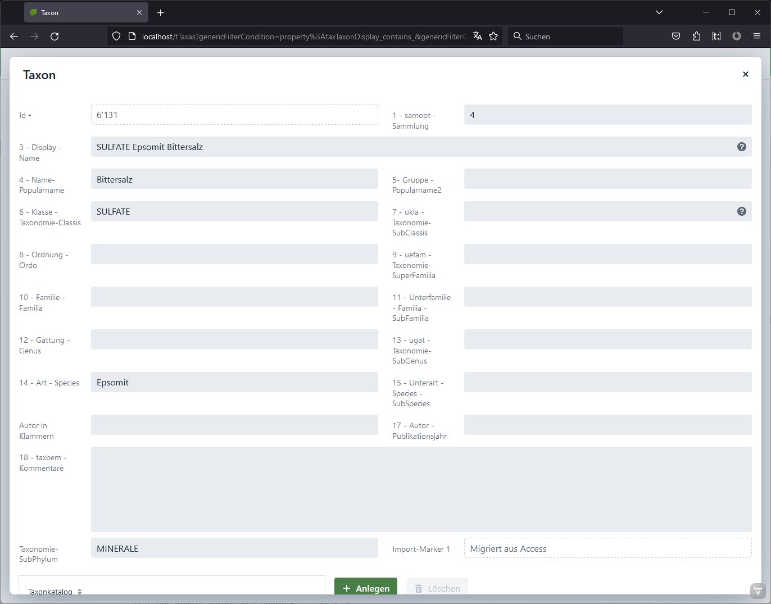Click the Löschen delete button

(x=437, y=588)
